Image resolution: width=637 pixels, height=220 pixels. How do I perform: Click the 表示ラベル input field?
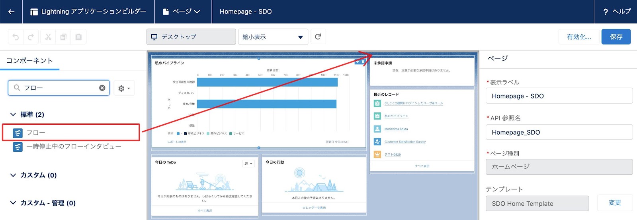[559, 96]
